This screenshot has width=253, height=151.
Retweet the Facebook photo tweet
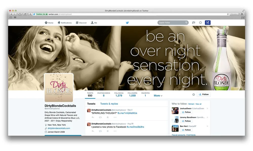[x=100, y=131]
